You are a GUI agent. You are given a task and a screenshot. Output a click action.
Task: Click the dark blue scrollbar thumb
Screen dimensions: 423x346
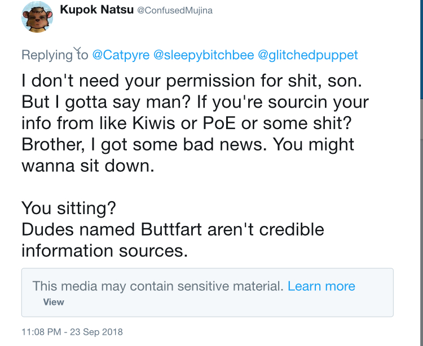click(x=421, y=50)
